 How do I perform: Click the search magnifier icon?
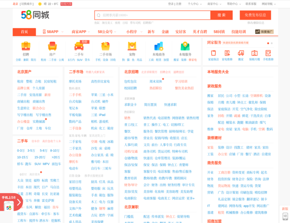[x=99, y=15]
